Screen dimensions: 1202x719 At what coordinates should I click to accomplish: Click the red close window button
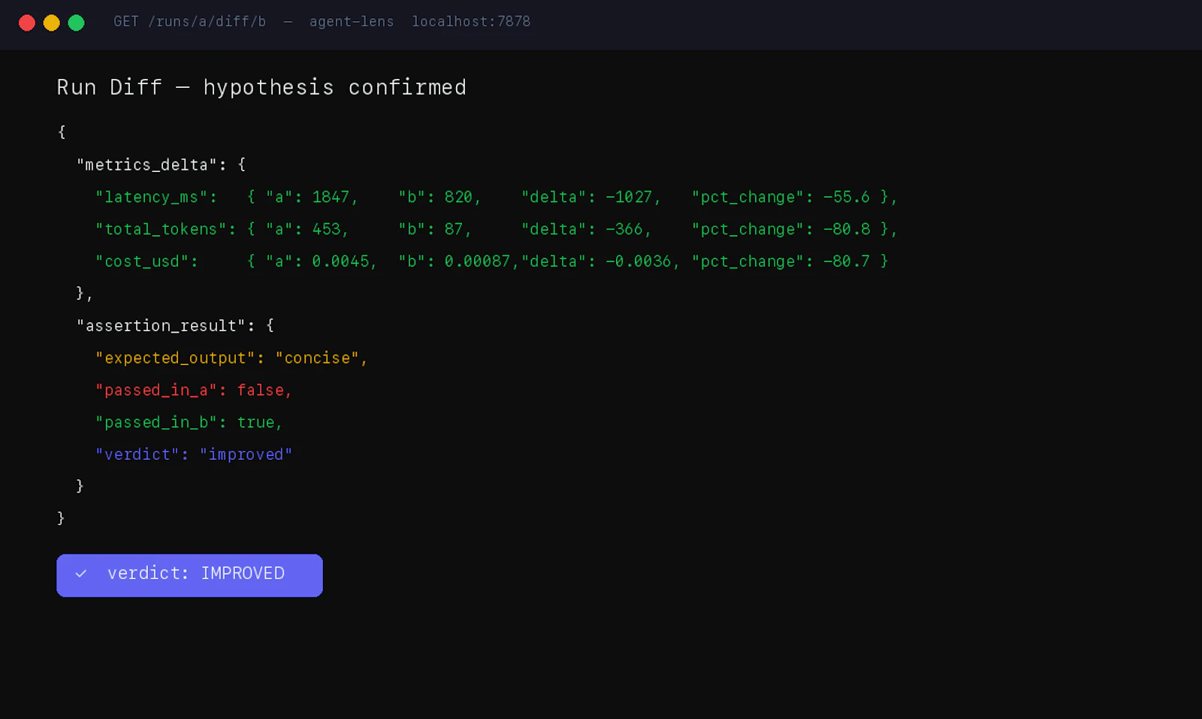click(x=27, y=23)
